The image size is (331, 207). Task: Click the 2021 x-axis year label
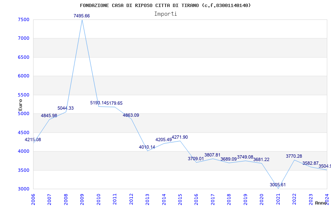click(278, 199)
